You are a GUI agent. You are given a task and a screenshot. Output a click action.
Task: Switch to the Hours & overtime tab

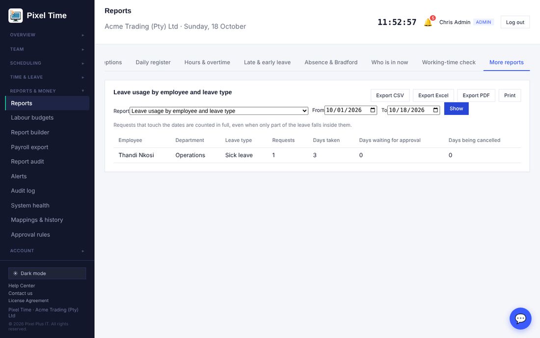coord(207,62)
